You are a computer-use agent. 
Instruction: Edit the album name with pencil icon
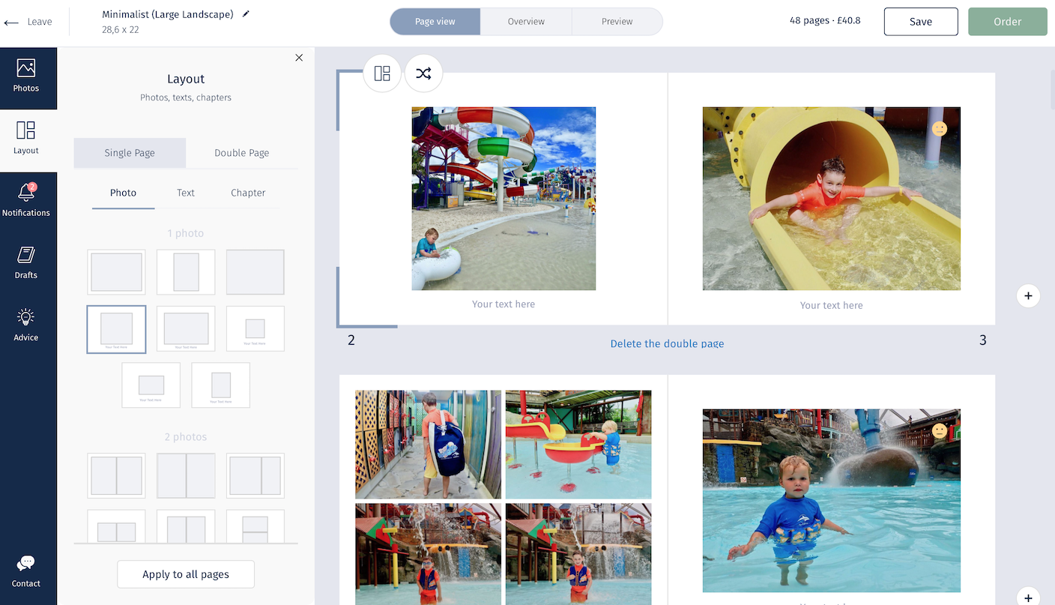point(247,13)
